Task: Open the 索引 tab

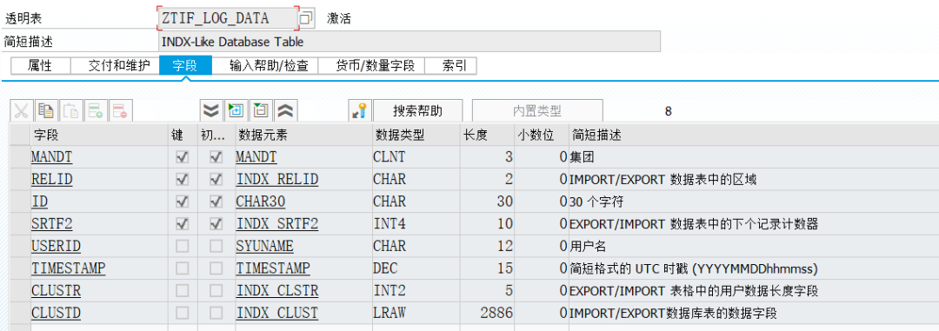Action: click(x=451, y=66)
